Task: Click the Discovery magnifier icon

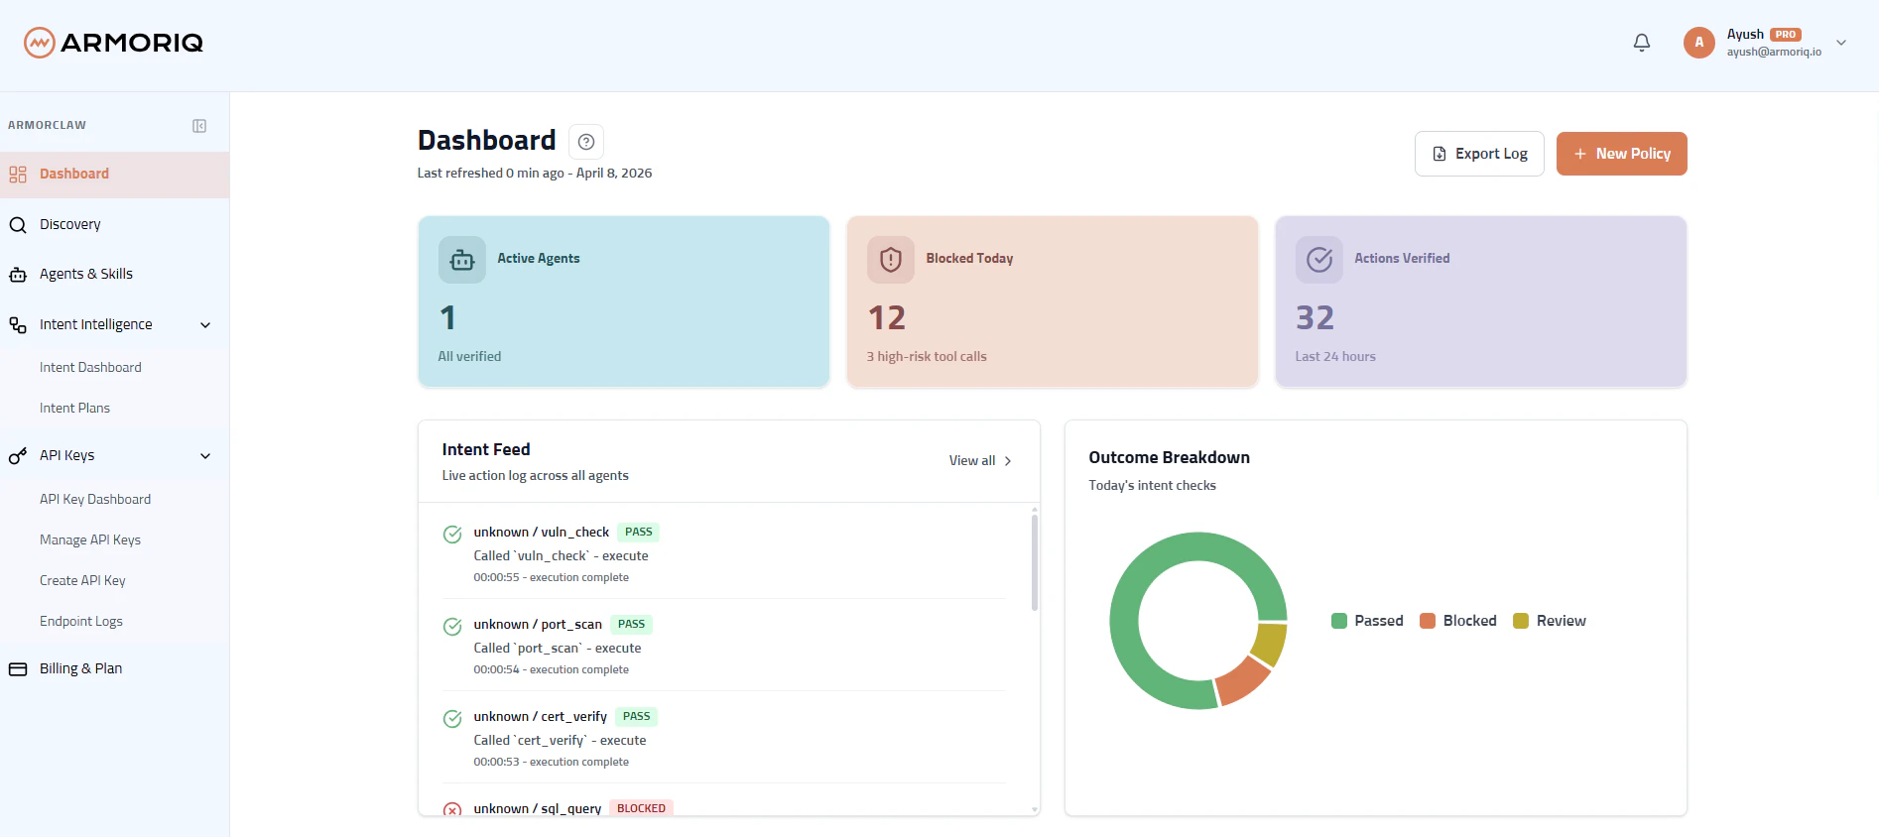Action: tap(18, 225)
